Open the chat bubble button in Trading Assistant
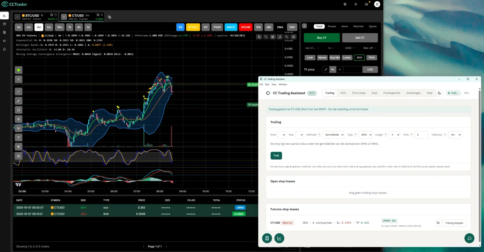Image resolution: width=484 pixels, height=252 pixels. coord(469,238)
